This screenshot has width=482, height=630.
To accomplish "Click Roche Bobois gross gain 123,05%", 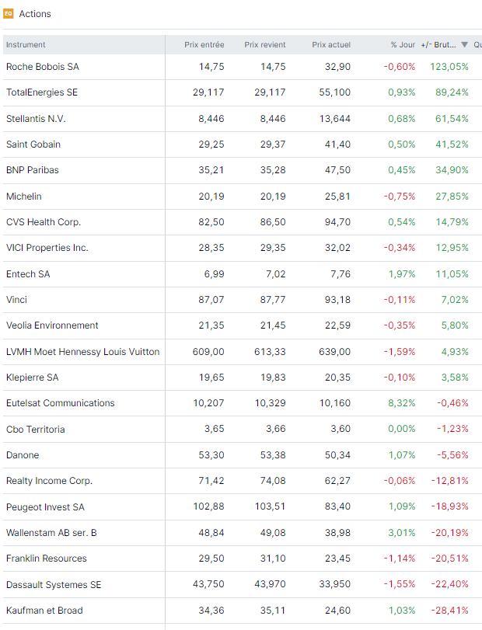I will pyautogui.click(x=449, y=67).
